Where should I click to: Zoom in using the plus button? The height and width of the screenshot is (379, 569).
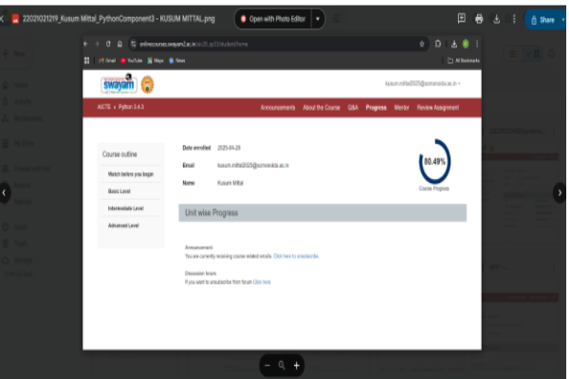point(296,365)
